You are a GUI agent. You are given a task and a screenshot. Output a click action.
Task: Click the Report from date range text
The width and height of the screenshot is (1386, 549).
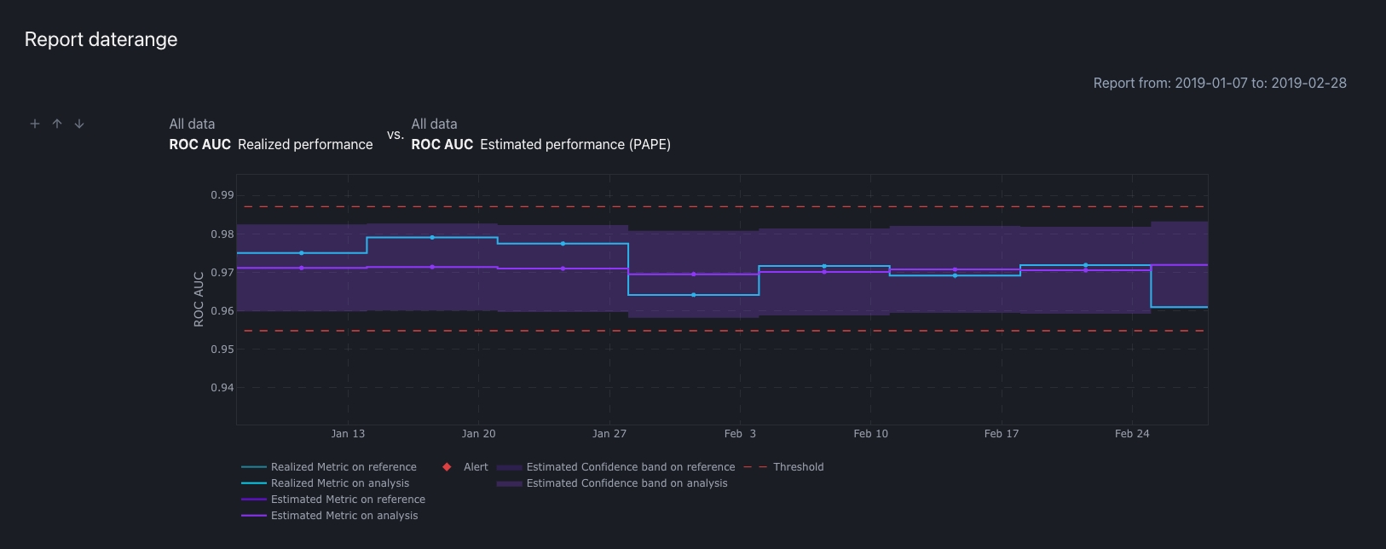click(1219, 83)
